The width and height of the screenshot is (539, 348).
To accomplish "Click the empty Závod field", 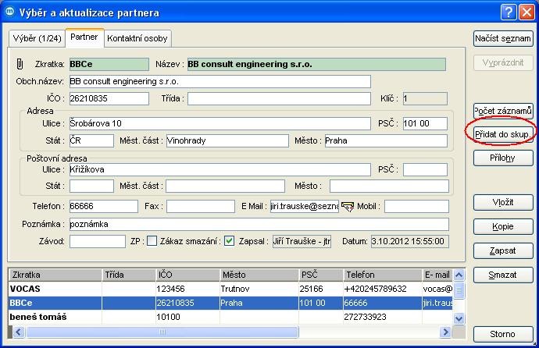I will coord(98,241).
